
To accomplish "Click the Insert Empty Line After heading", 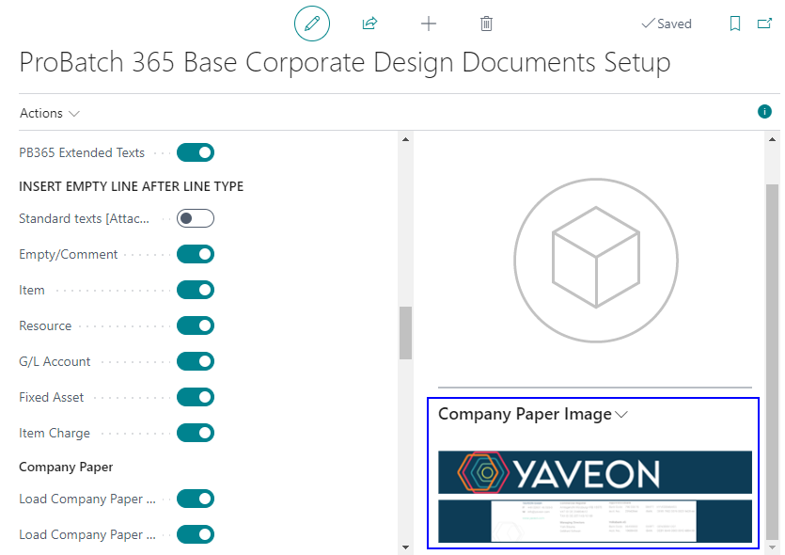I will pyautogui.click(x=132, y=186).
